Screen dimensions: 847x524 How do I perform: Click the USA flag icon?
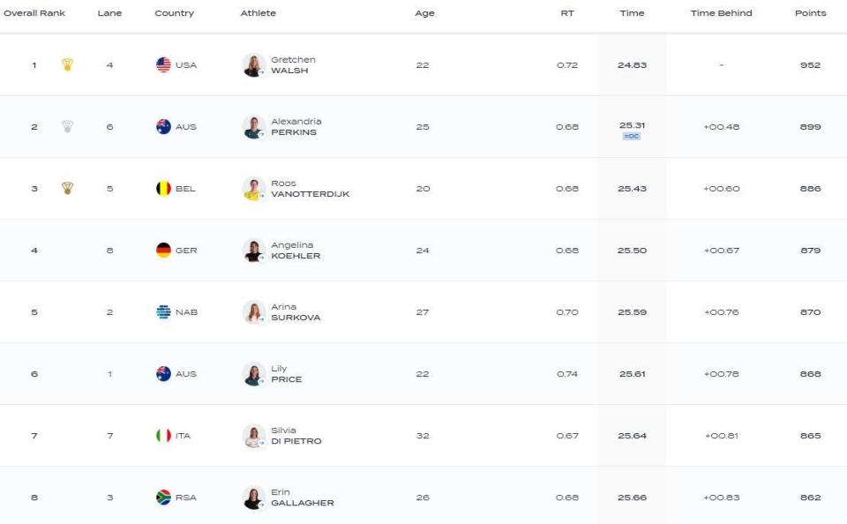tap(163, 64)
